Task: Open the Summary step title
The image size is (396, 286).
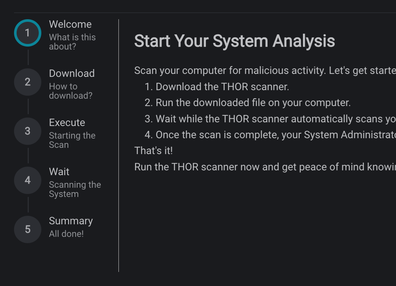Action: tap(70, 221)
